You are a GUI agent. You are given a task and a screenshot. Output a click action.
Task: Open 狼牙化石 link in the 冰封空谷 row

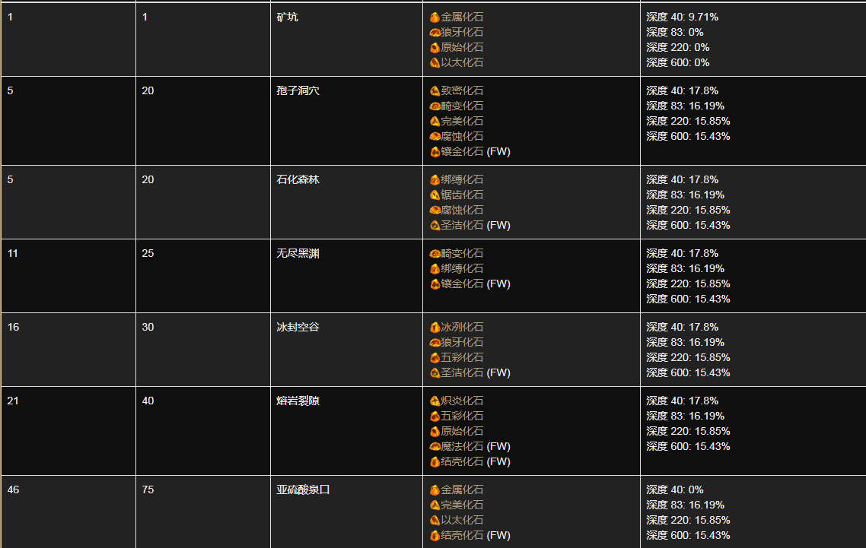[462, 342]
